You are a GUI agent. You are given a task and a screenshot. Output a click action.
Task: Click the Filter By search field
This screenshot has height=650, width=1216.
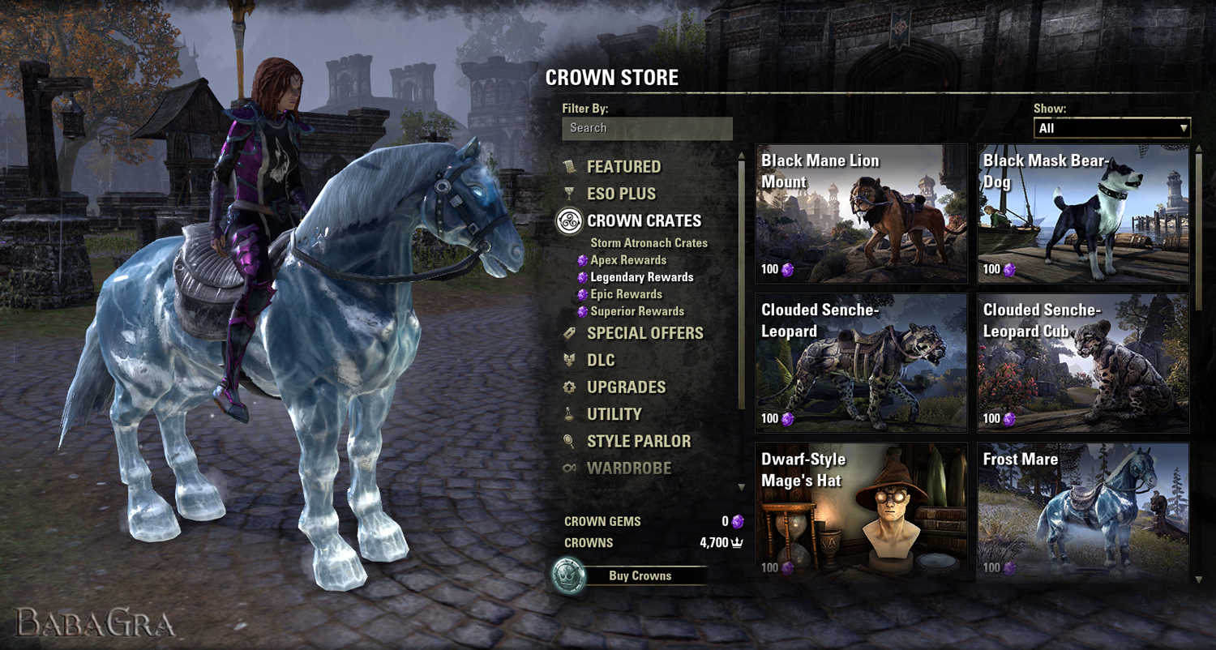[x=647, y=128]
